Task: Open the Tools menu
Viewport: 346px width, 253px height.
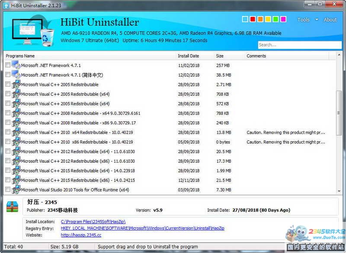Action: 304,19
